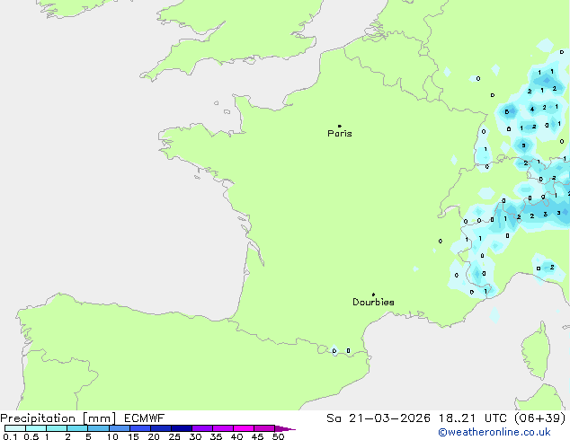
Task: Click the 35 mm purple legend swatch
Action: click(223, 428)
